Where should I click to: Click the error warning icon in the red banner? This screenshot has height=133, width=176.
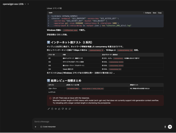[x=50, y=98]
